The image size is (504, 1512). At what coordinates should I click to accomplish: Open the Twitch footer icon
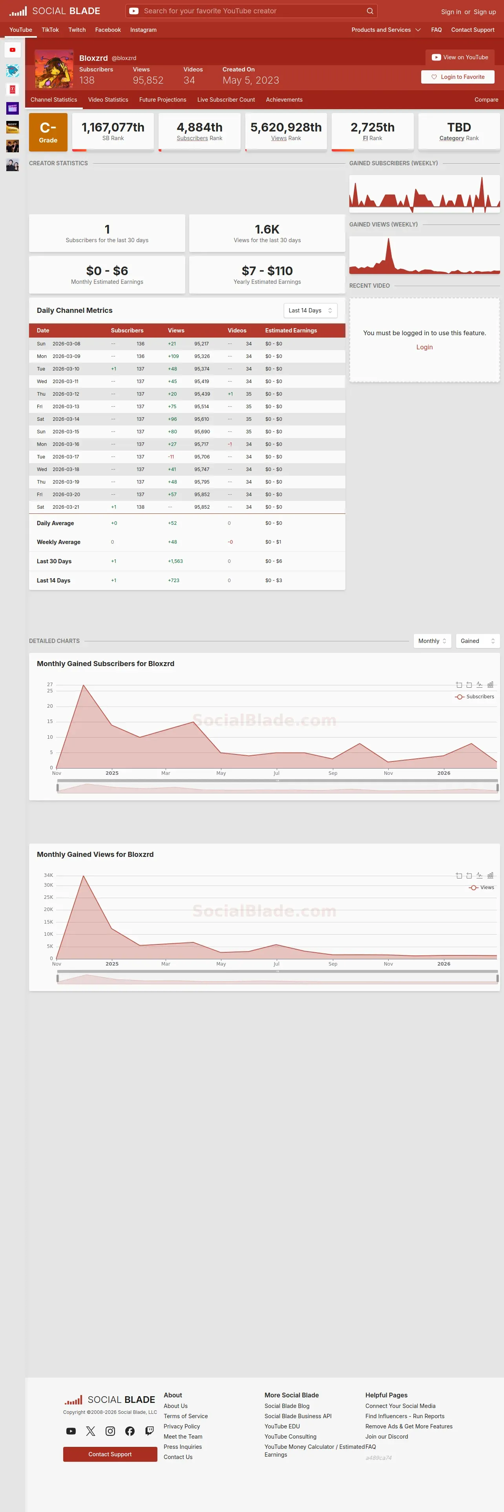tap(150, 1431)
